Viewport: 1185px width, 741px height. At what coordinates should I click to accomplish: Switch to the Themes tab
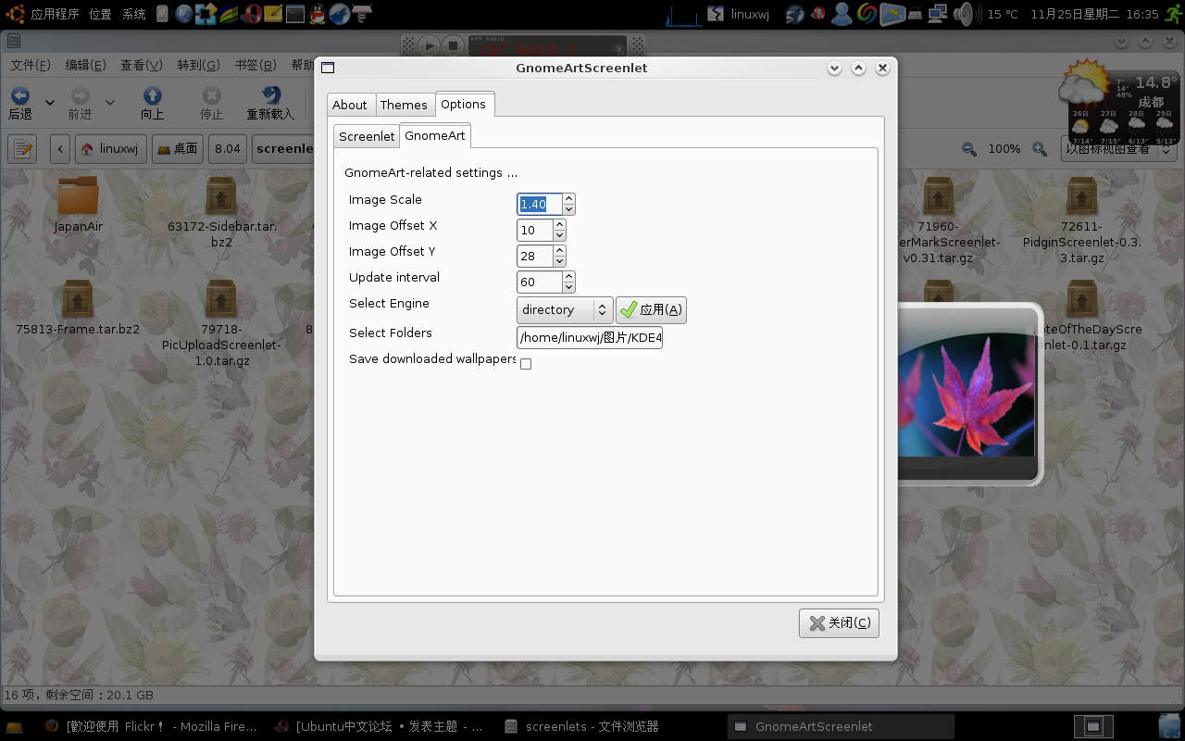(x=404, y=105)
